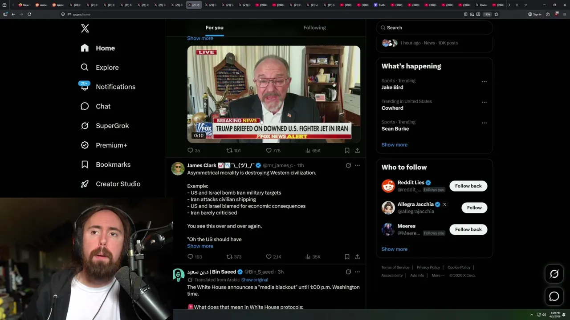Screen dimensions: 570x320
Task: Go back in browser toolbar
Action: click(13, 14)
